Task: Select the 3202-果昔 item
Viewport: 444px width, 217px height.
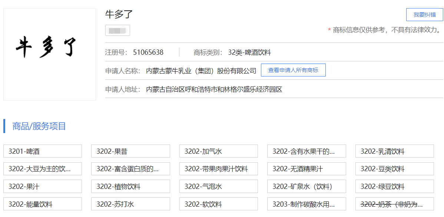Action: (x=130, y=151)
